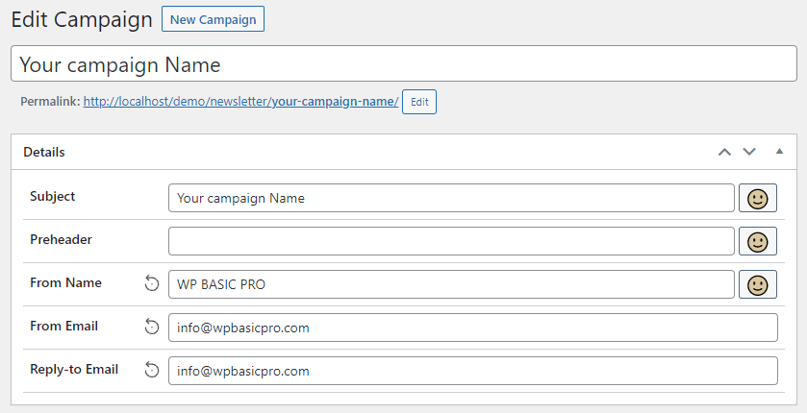Screen dimensions: 807x413
Task: Open emoji picker for From Name field
Action: point(757,284)
